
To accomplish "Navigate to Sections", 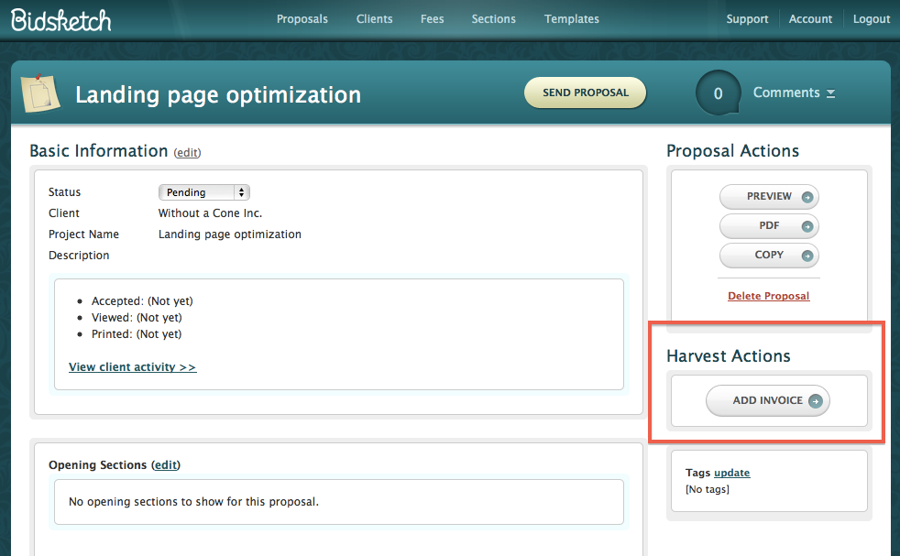I will pyautogui.click(x=494, y=19).
